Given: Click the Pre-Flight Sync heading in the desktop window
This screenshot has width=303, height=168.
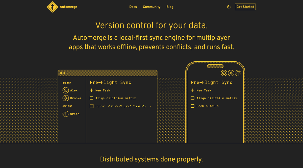Looking at the screenshot, I should 110,82.
